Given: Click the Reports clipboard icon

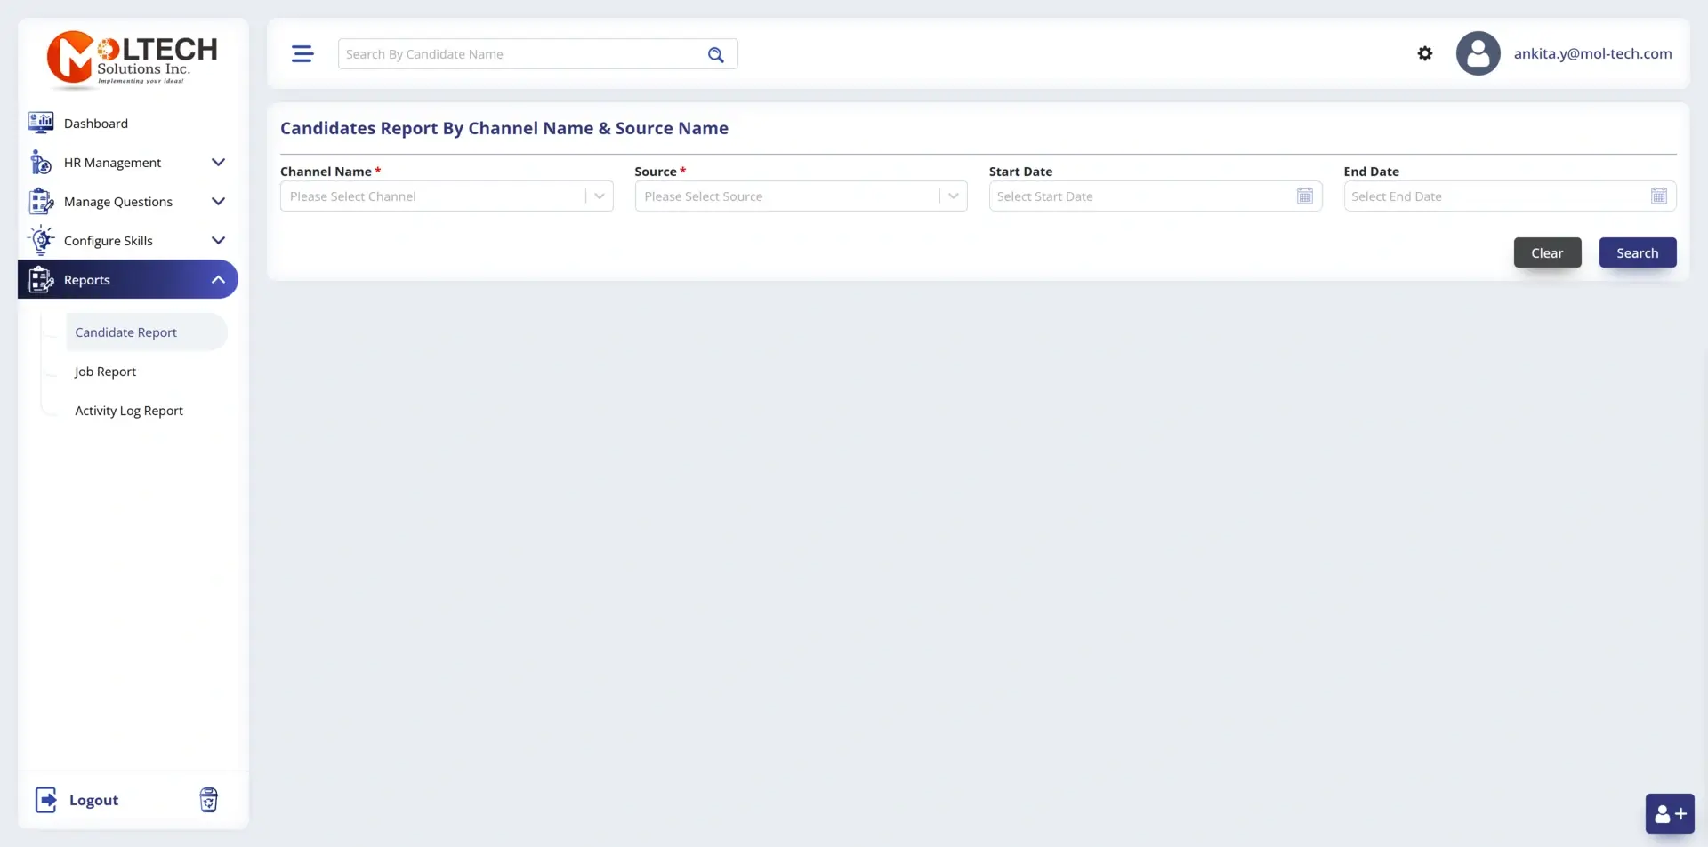Looking at the screenshot, I should pos(41,279).
